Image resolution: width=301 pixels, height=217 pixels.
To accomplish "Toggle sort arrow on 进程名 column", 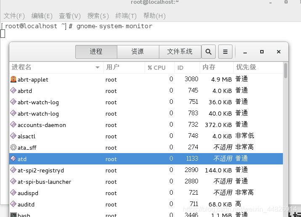I will [x=98, y=67].
